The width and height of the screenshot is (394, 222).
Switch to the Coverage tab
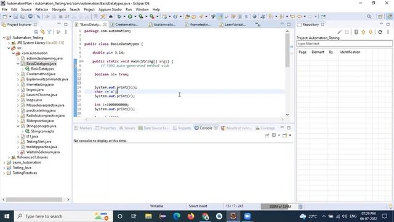265,128
